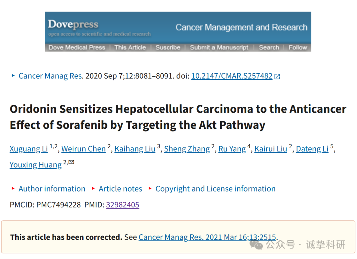357x259 pixels.
Task: Open PMID 32982405 link
Action: click(123, 205)
